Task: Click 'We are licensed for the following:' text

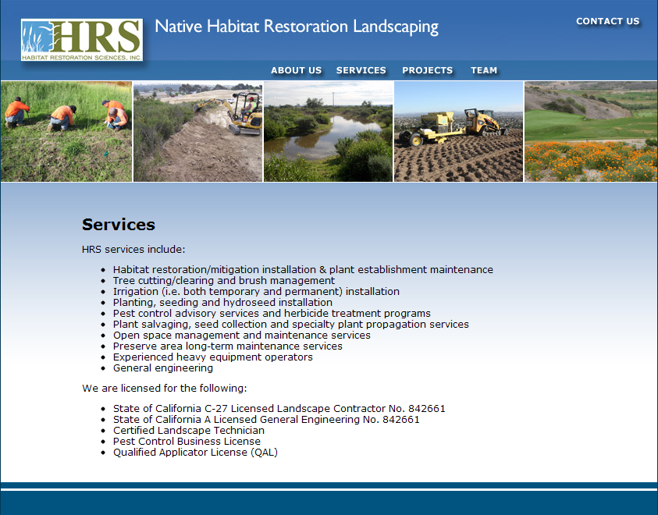Action: [x=165, y=388]
